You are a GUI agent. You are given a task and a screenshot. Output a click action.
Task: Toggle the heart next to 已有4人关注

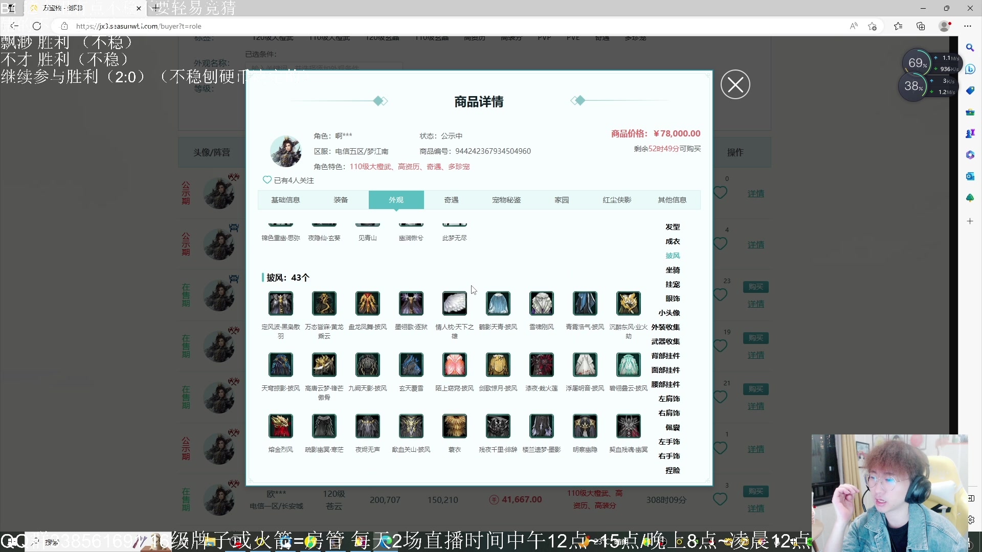coord(267,180)
